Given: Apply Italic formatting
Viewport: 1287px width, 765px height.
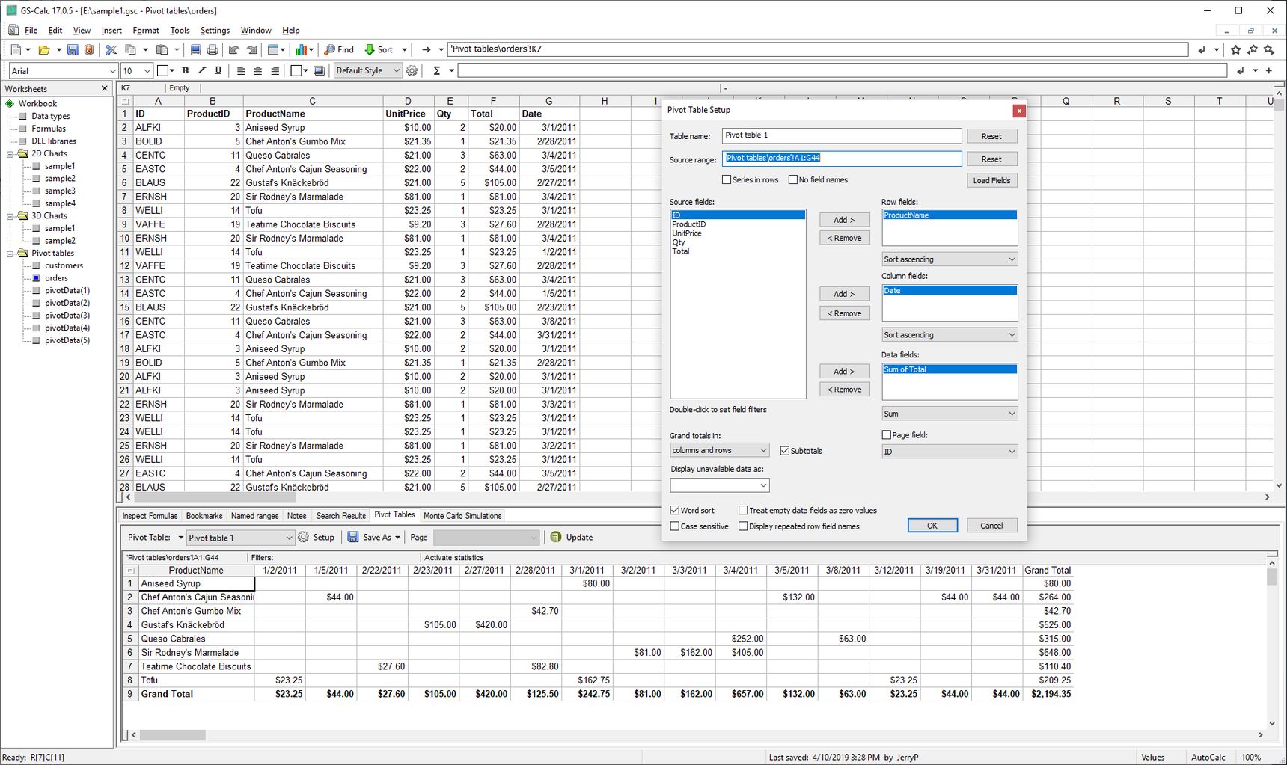Looking at the screenshot, I should (x=202, y=70).
